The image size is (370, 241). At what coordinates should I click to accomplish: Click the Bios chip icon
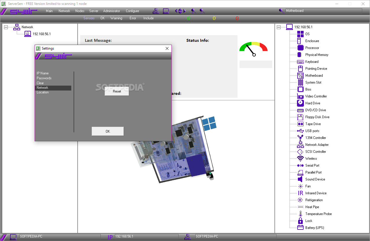point(300,89)
